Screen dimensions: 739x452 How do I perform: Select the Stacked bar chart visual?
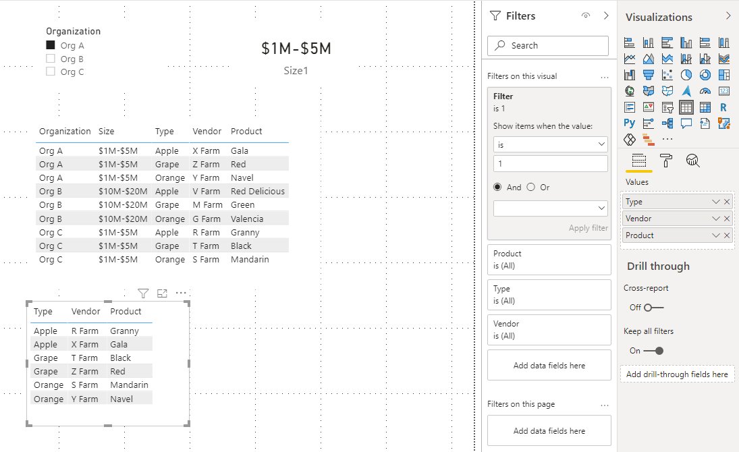coord(629,43)
